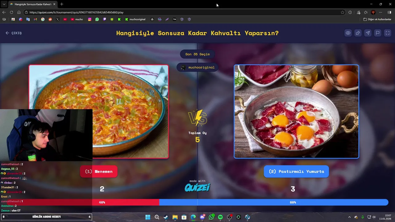The width and height of the screenshot is (395, 222).
Task: Click the browser address bar URL
Action: point(77,12)
